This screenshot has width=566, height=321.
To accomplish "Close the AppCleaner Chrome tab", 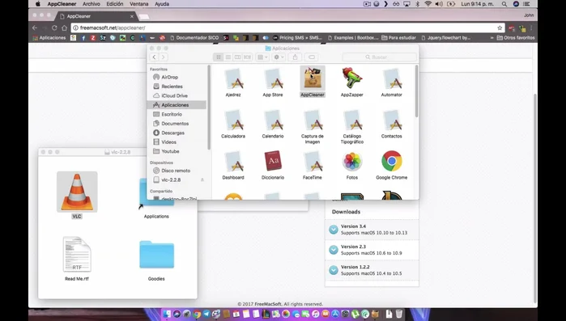I will [132, 16].
